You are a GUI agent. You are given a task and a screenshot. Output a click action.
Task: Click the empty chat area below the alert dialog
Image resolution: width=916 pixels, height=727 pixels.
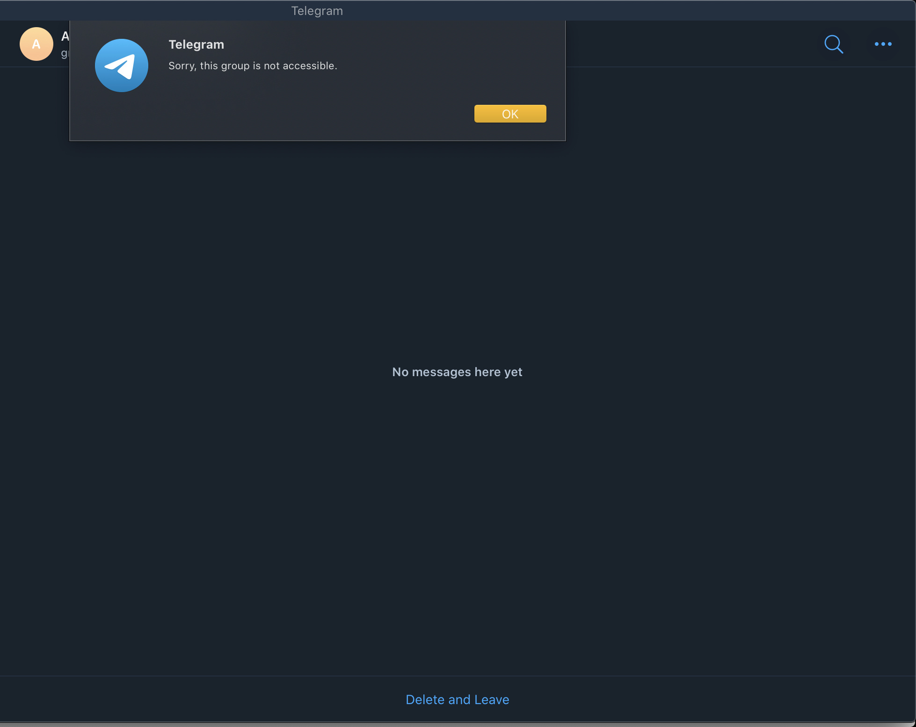(x=317, y=211)
